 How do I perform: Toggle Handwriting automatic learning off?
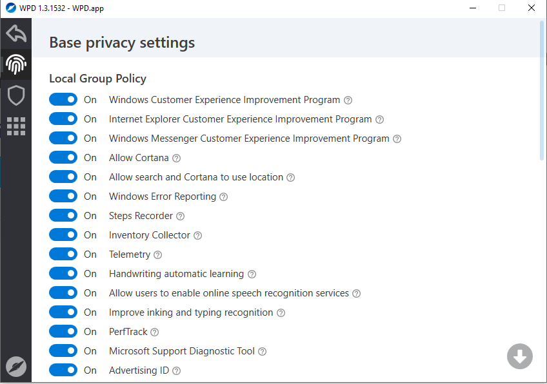tap(63, 274)
